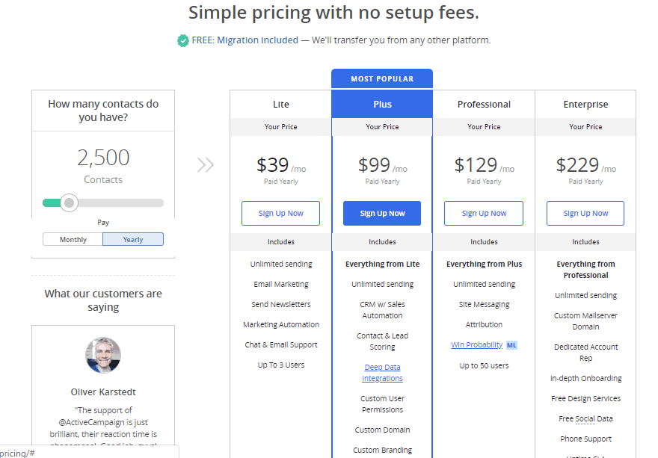
Task: Click the contacts slider handle
Action: [x=70, y=202]
